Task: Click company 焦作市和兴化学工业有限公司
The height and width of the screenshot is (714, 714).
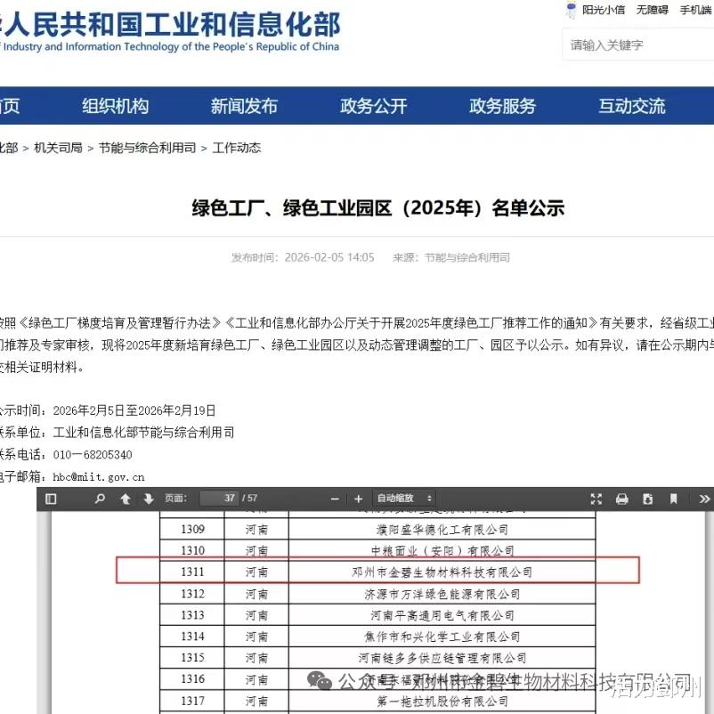Action: tap(442, 637)
